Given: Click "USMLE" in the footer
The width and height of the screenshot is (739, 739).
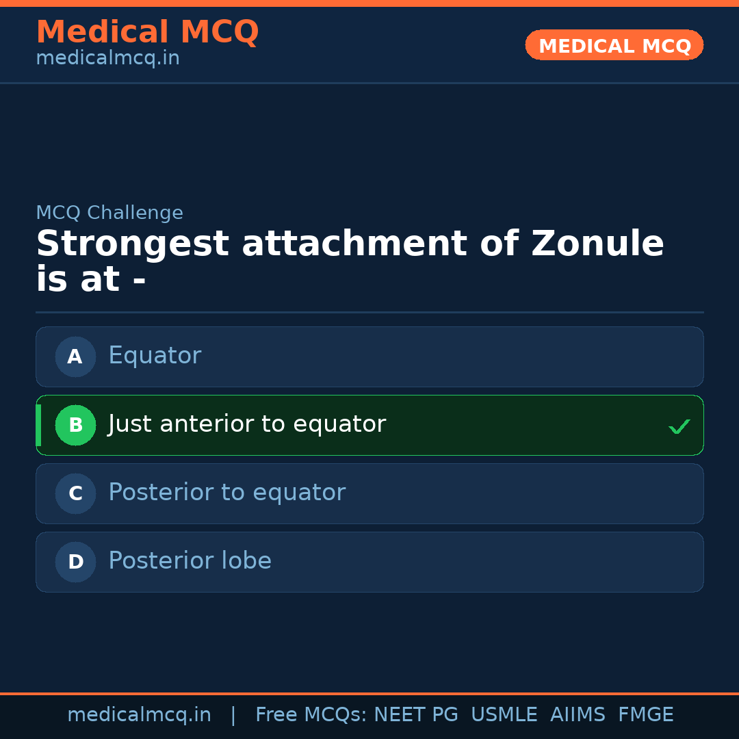Looking at the screenshot, I should [504, 715].
